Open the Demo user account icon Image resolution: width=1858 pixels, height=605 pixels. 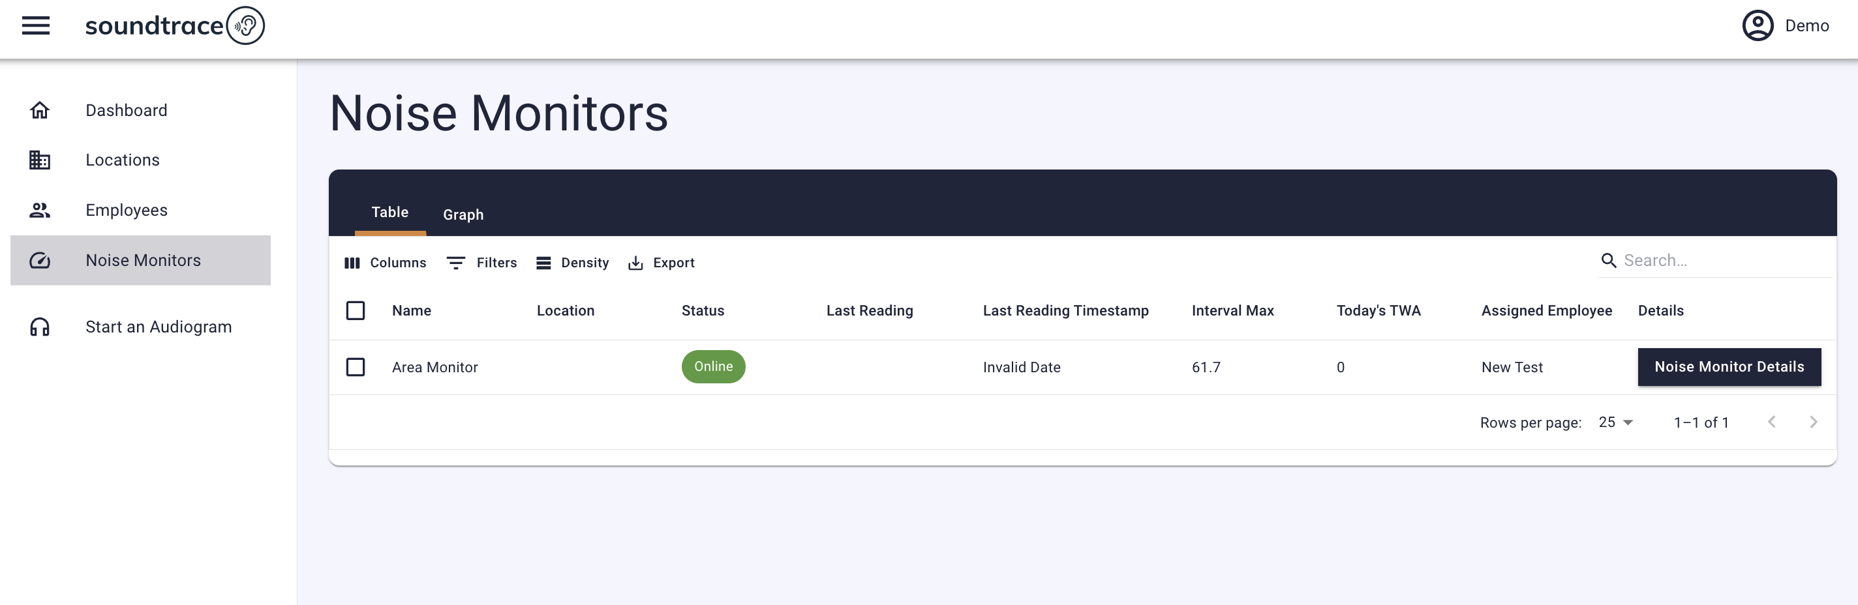(1757, 26)
